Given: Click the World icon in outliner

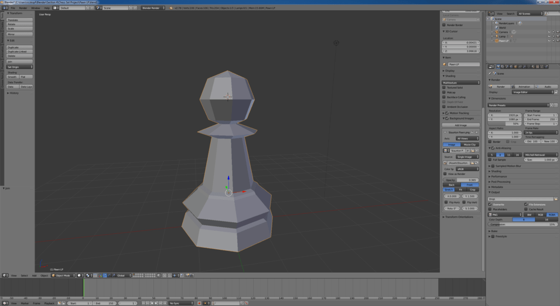Looking at the screenshot, I should point(496,28).
